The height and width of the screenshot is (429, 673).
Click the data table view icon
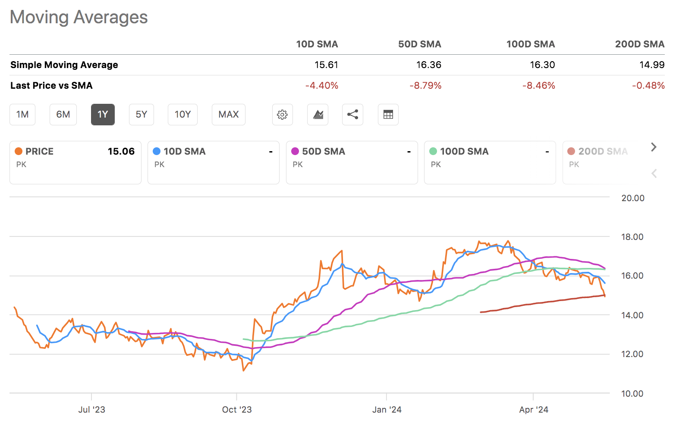388,115
